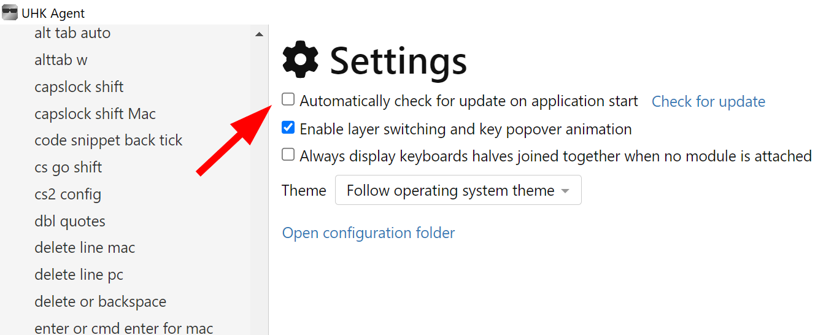
Task: Select the delete line pc macro
Action: coord(79,275)
